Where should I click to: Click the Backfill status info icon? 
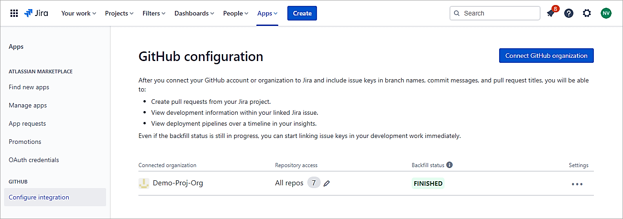(x=449, y=165)
